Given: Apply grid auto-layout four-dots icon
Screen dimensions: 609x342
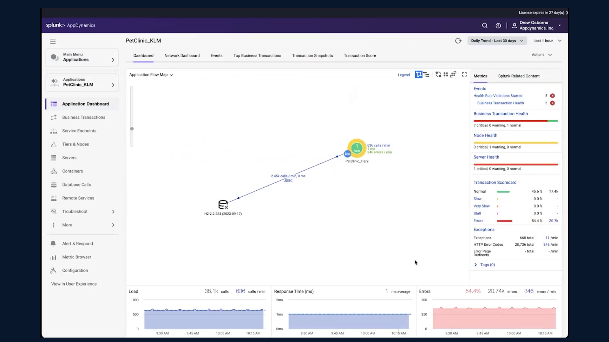Looking at the screenshot, I should tap(446, 74).
